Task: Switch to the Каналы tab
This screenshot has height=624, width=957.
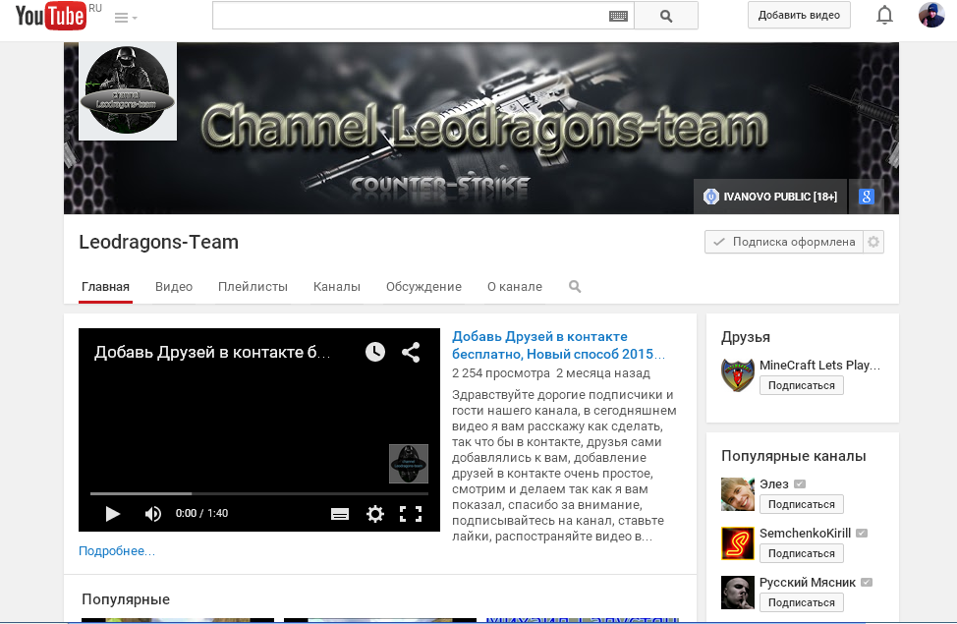Action: (x=337, y=287)
